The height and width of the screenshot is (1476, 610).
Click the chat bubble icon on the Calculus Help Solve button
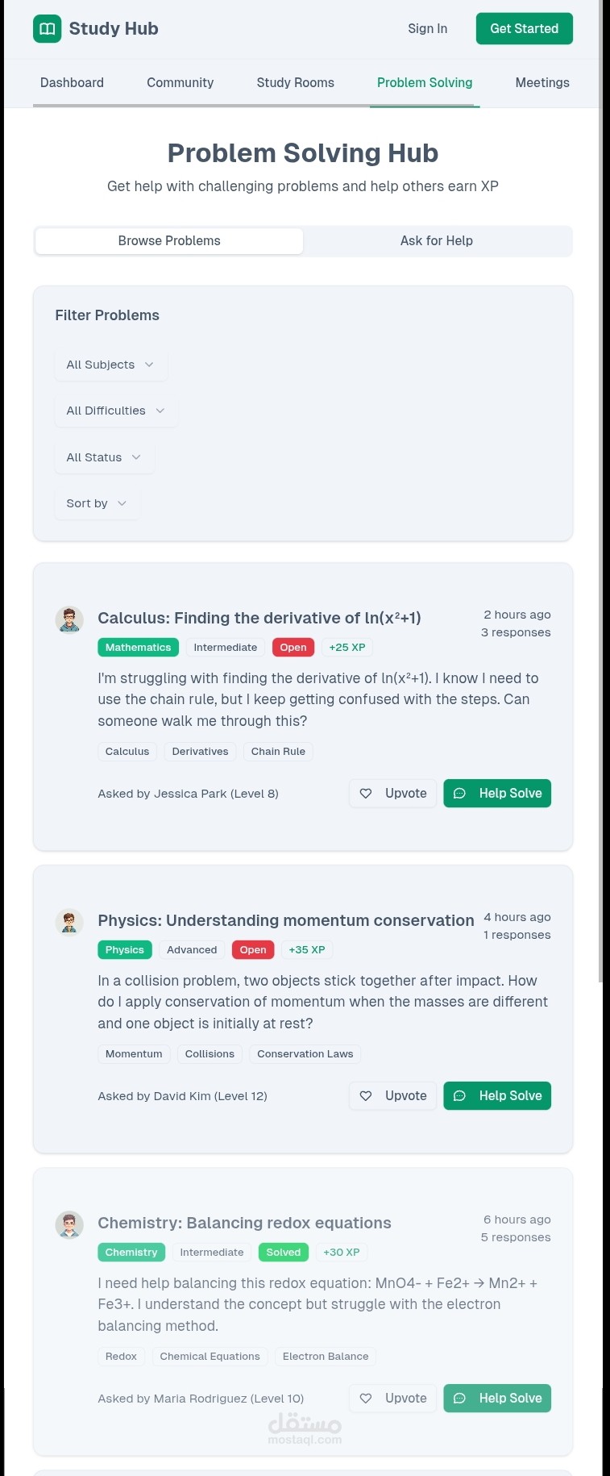[x=459, y=794]
